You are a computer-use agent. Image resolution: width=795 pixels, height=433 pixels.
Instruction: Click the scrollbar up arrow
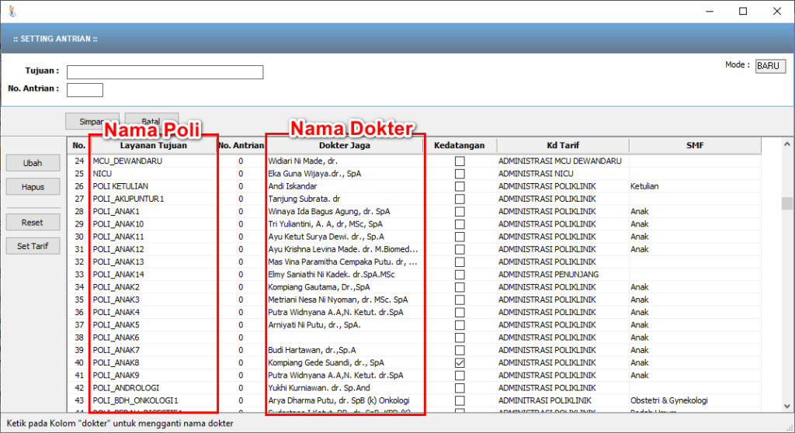click(x=787, y=145)
